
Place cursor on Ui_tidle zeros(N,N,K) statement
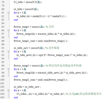28,2
